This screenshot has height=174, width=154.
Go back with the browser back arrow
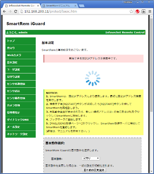point(4,12)
